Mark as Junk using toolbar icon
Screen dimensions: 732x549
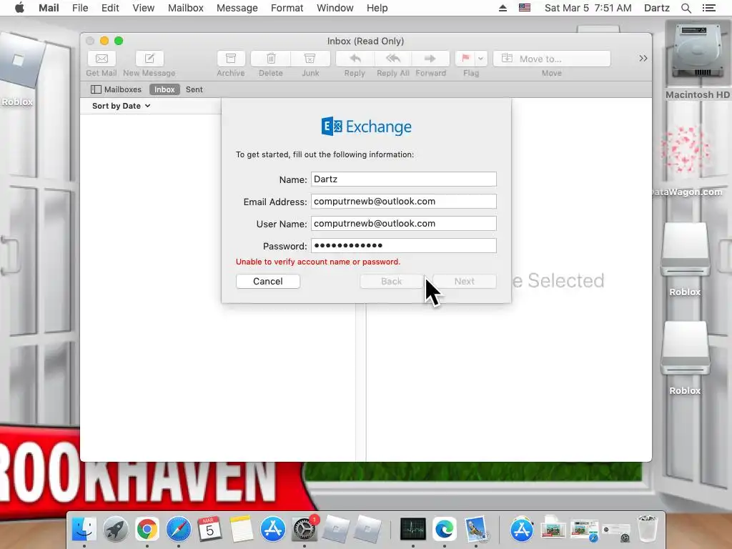310,59
